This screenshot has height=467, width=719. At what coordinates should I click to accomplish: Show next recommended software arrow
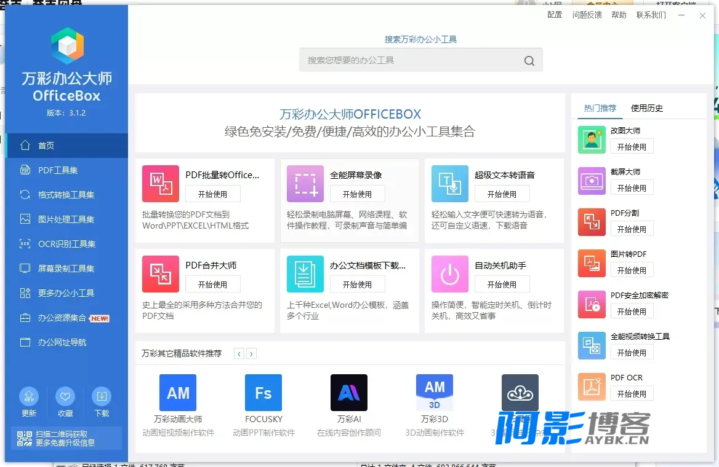(x=251, y=353)
